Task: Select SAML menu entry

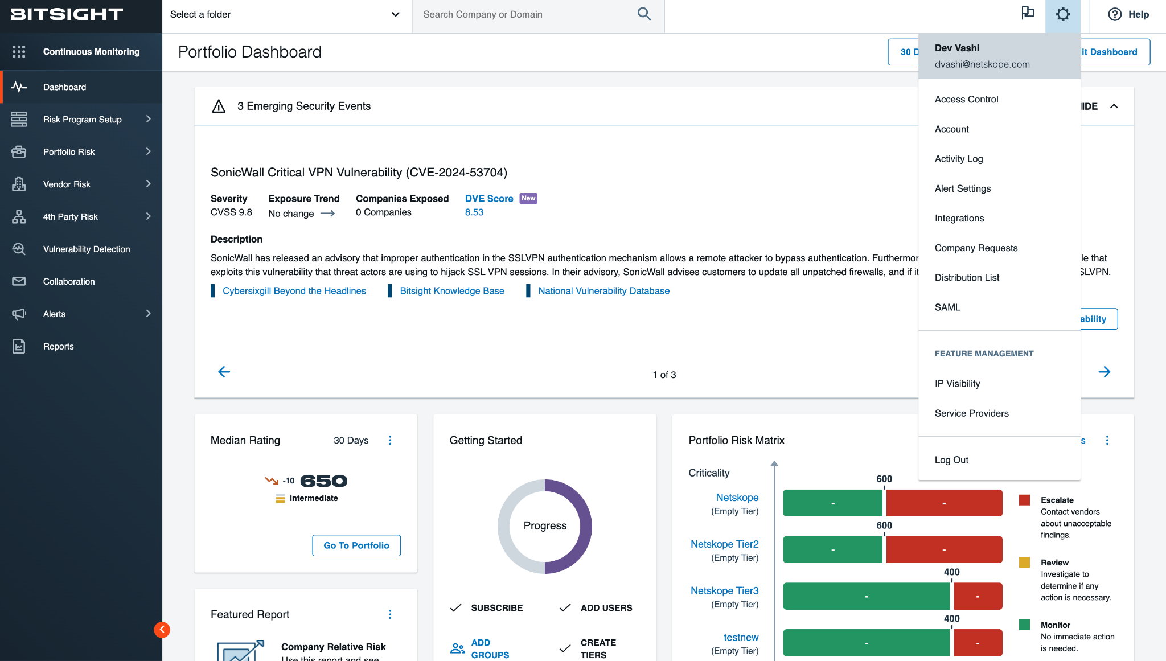Action: point(999,306)
